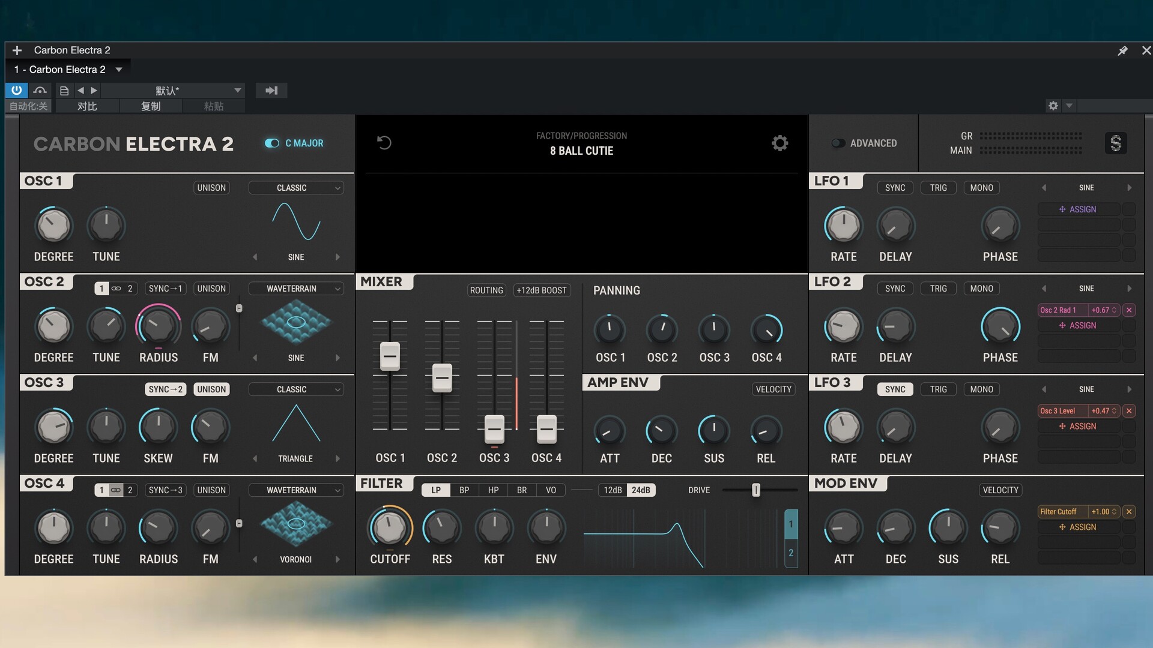Click the +12dB Boost button
Image resolution: width=1153 pixels, height=648 pixels.
[542, 290]
